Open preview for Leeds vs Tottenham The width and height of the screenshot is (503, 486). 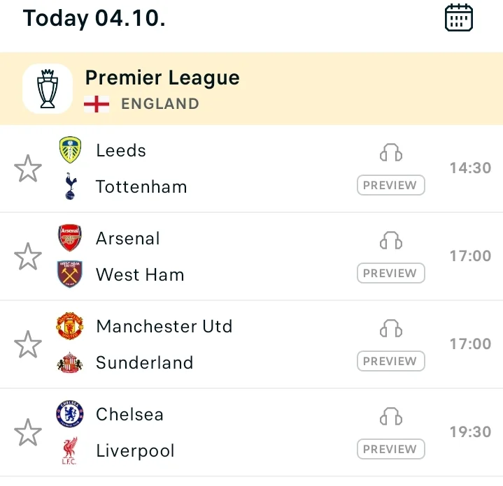click(x=390, y=185)
